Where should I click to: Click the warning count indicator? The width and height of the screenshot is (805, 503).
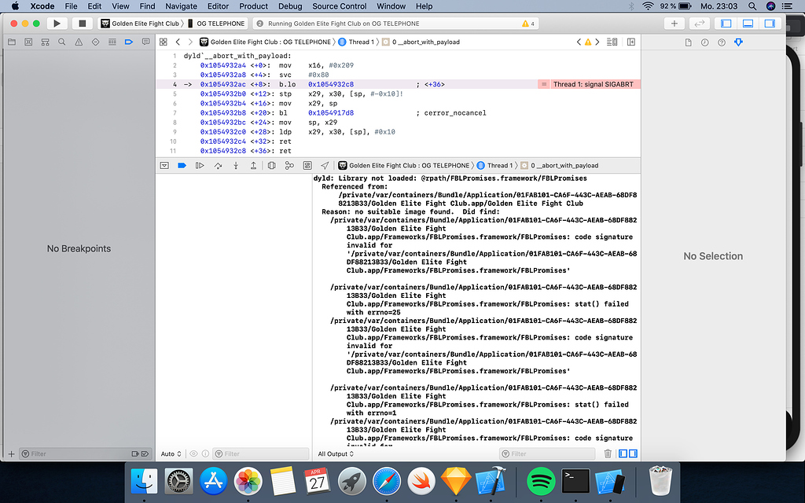[527, 24]
